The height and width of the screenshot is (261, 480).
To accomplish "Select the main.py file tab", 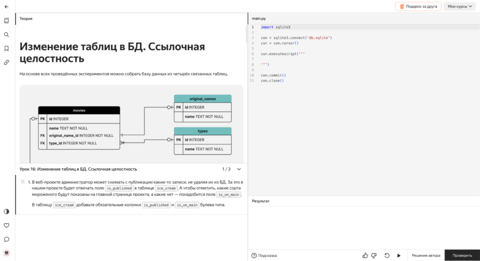I will [259, 19].
